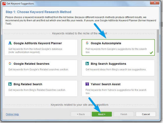The image size is (163, 123).
Task: Proceed with the green Next button
Action: (x=102, y=114)
